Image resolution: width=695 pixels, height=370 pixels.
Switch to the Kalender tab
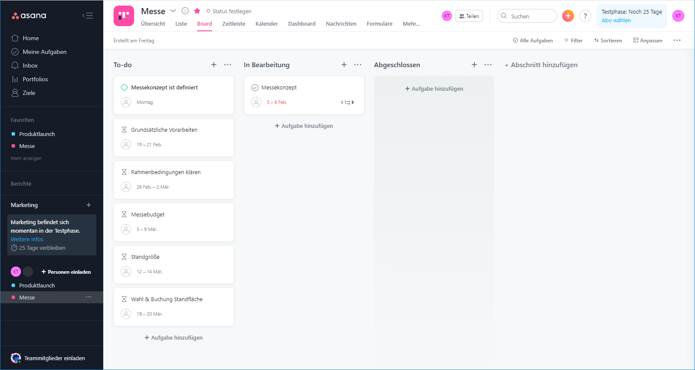(267, 24)
